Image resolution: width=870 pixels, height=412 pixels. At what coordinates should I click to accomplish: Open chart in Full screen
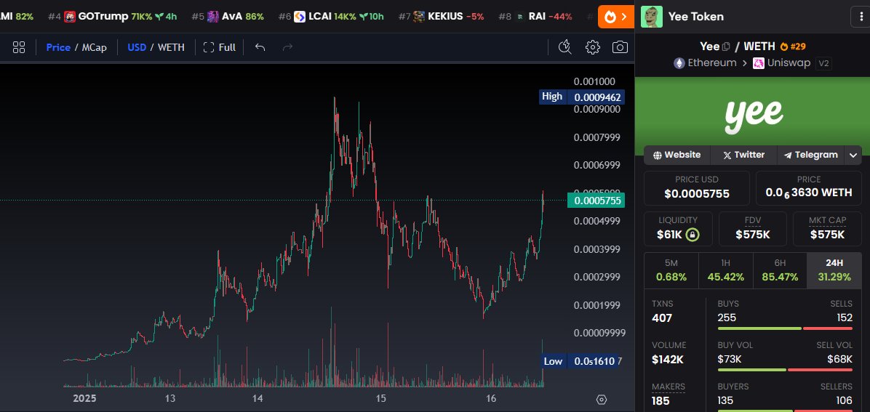tap(219, 47)
